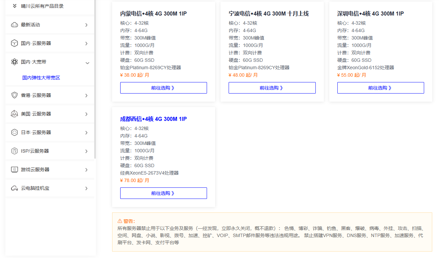
Task: Select 国内弹性大带宽区 submenu item
Action: coord(41,78)
